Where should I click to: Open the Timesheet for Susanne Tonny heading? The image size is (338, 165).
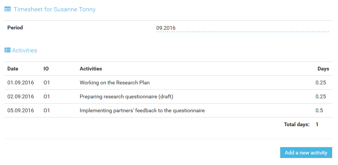tap(55, 9)
